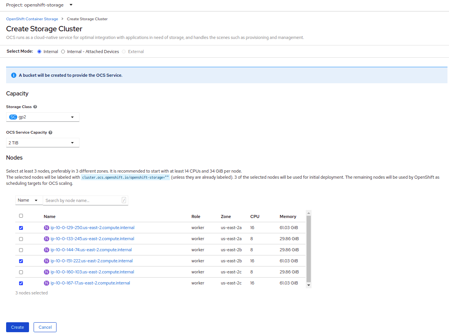Click 'worker' role of ip-10-0-160-103
This screenshot has height=336, width=449.
(198, 272)
